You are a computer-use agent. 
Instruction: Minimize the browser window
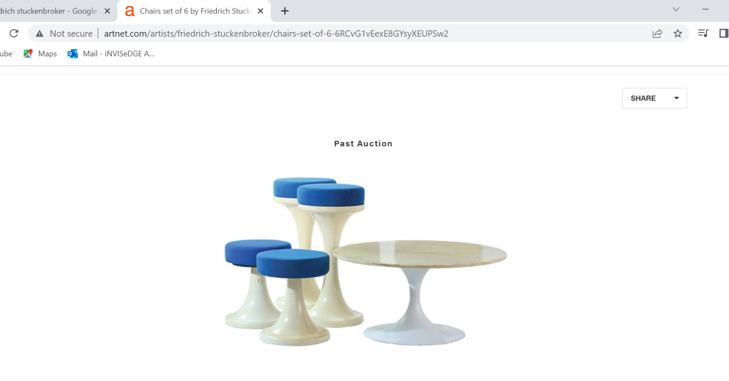(705, 9)
